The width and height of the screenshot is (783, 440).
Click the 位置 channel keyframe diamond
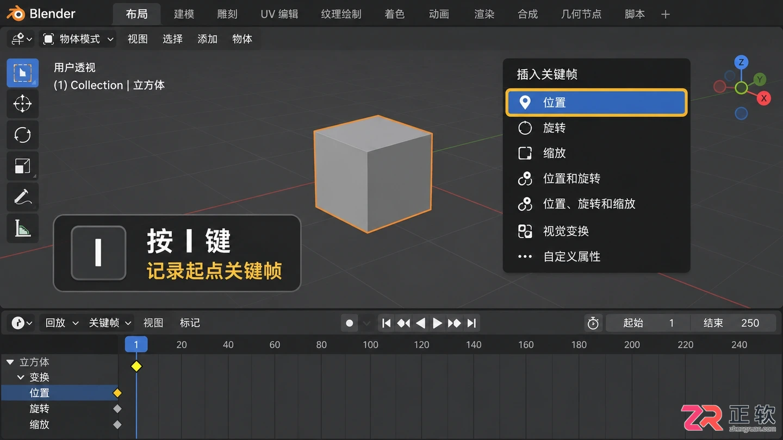117,393
